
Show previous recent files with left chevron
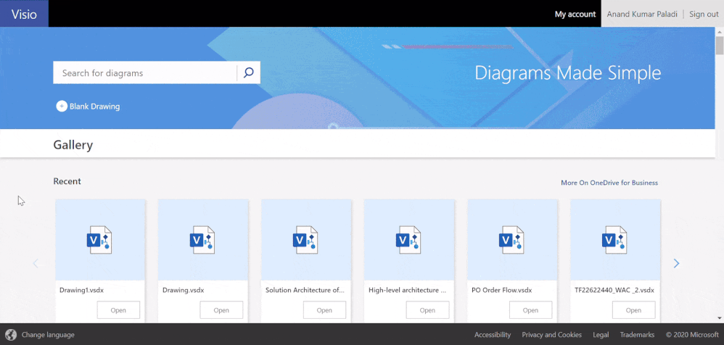[36, 263]
